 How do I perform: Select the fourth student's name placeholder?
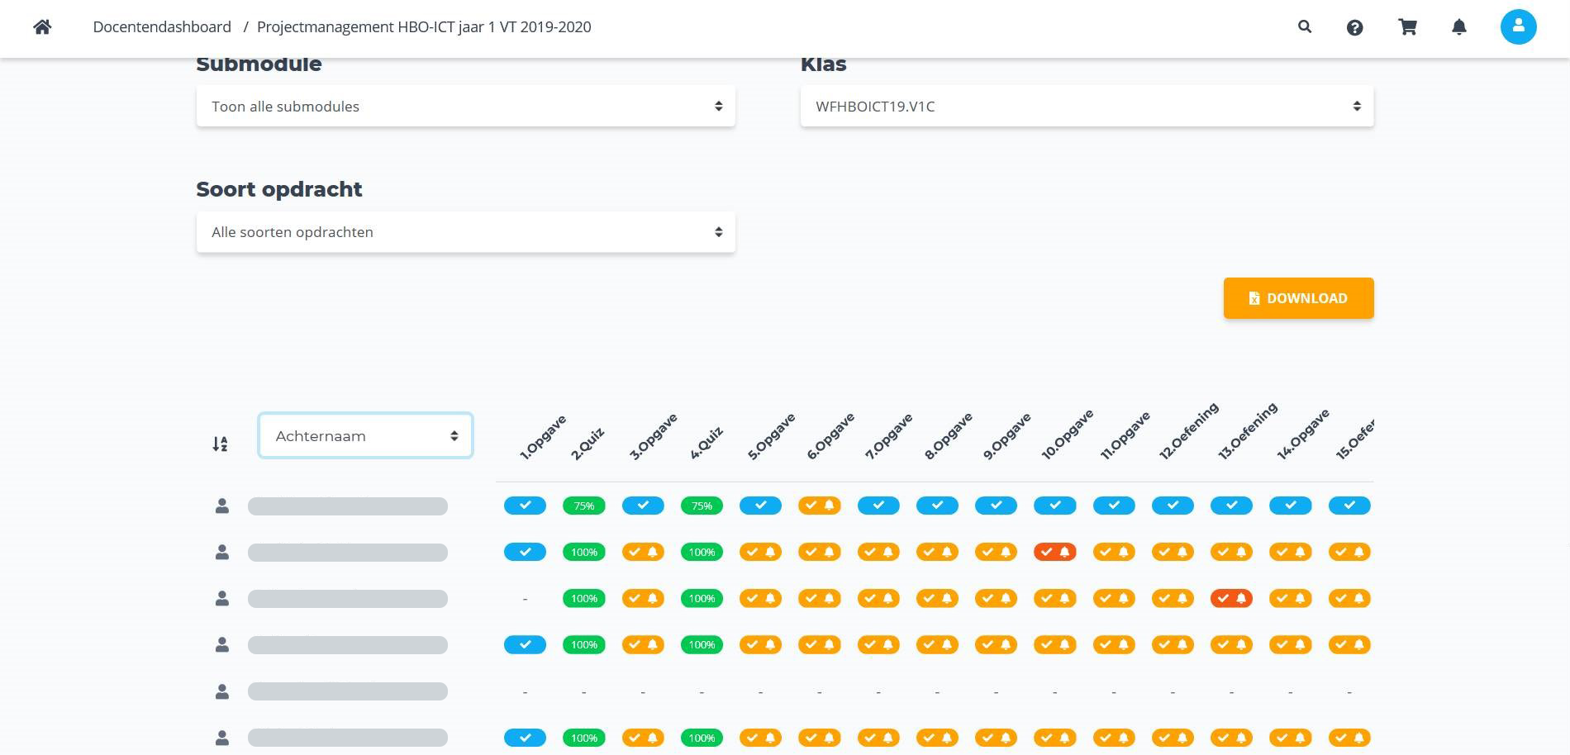tap(348, 644)
